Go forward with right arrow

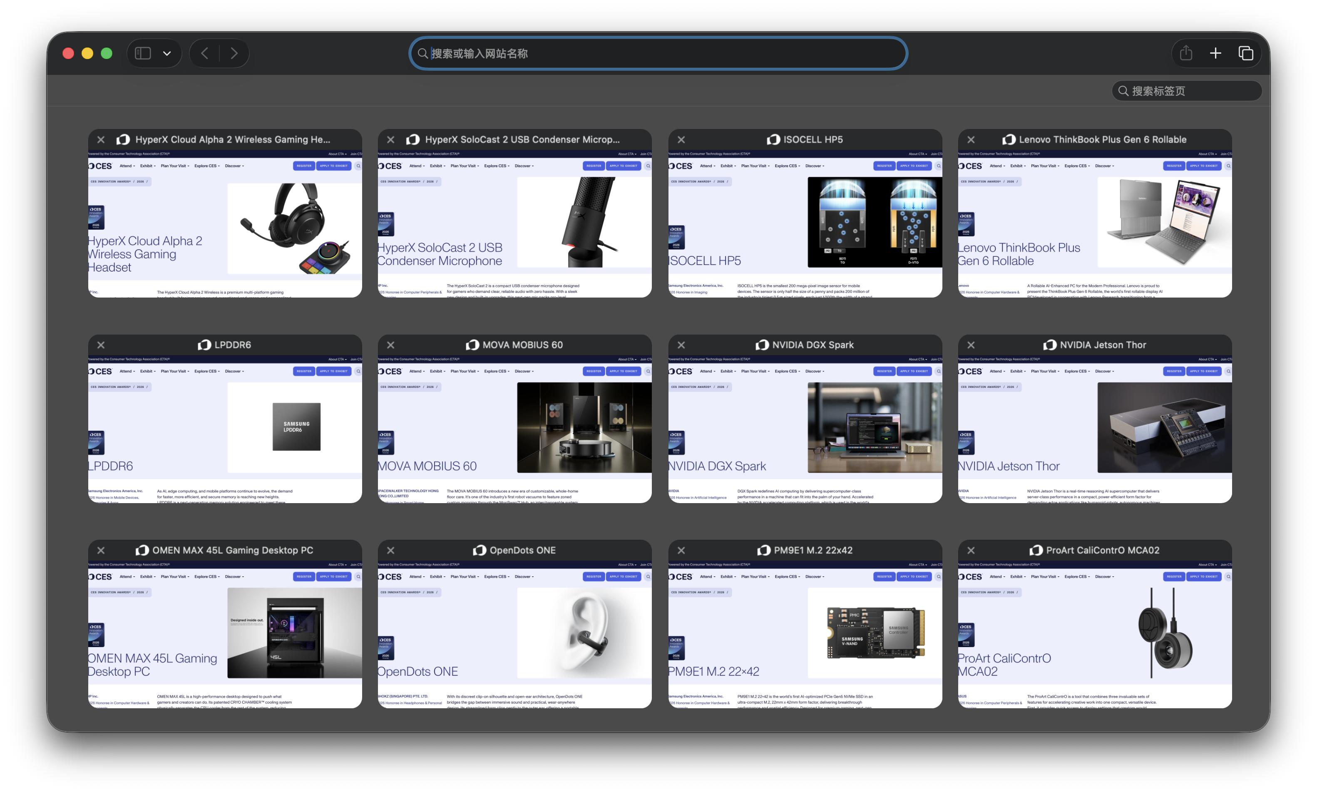pos(234,53)
